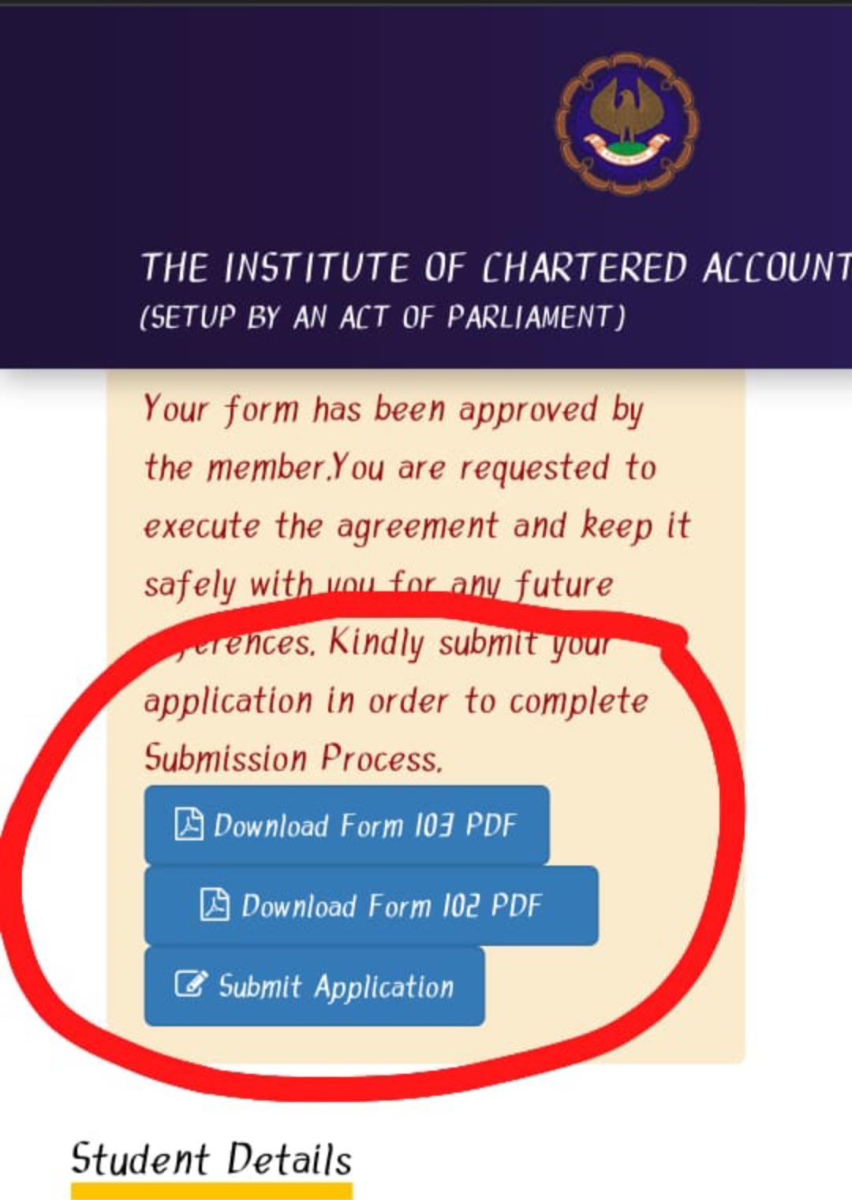Screen dimensions: 852x1200
Task: Click the ICAI emblem logo
Action: tap(626, 123)
